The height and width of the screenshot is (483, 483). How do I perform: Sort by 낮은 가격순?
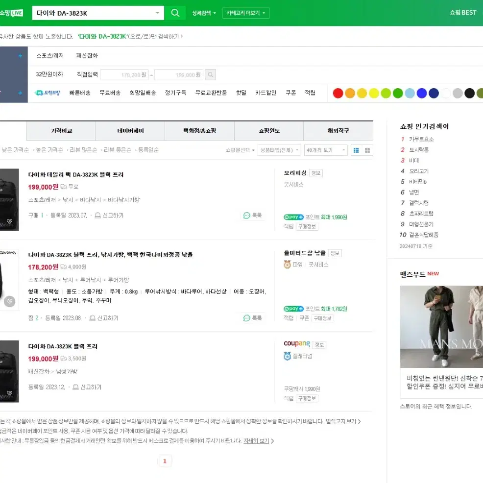click(x=15, y=150)
